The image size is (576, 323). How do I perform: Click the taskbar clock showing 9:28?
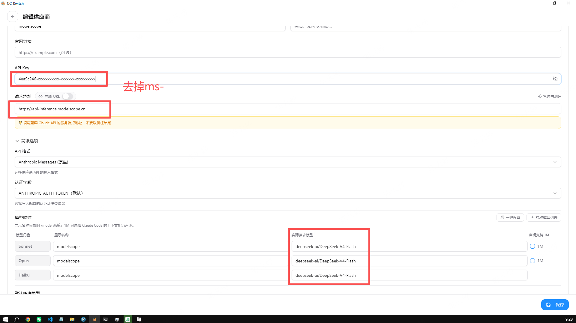[569, 319]
